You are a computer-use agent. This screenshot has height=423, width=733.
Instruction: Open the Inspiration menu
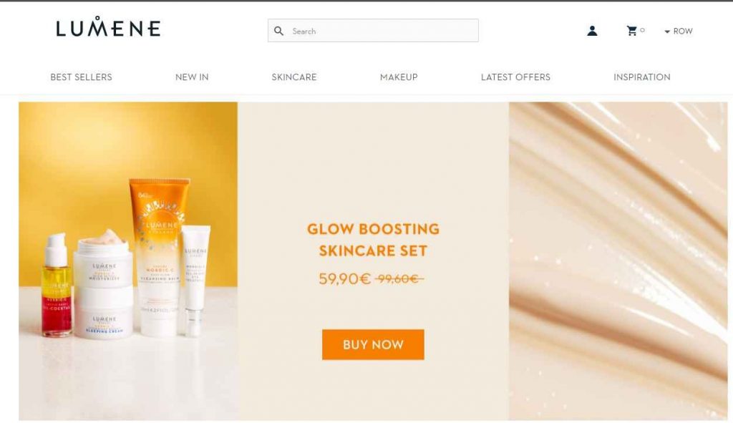pos(642,77)
